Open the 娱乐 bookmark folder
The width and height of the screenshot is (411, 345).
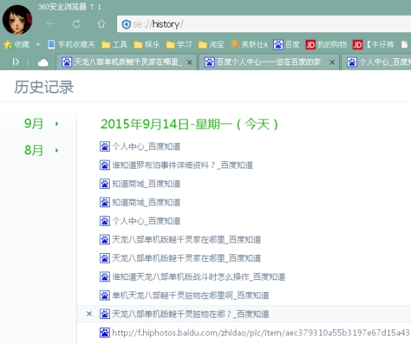pos(147,45)
